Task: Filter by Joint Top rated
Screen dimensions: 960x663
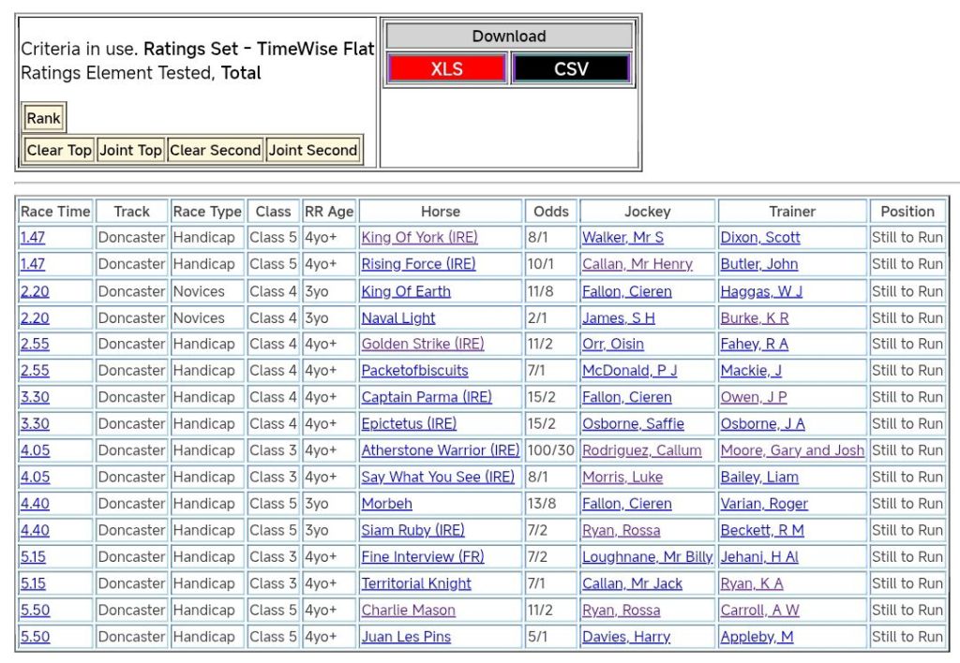Action: pyautogui.click(x=130, y=150)
